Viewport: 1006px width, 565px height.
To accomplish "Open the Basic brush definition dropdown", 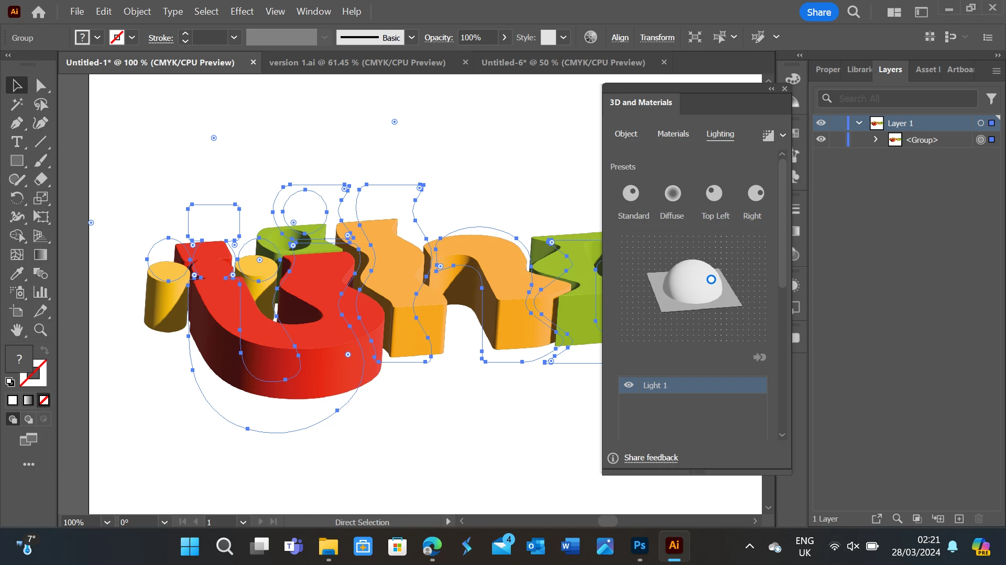I will pyautogui.click(x=412, y=38).
